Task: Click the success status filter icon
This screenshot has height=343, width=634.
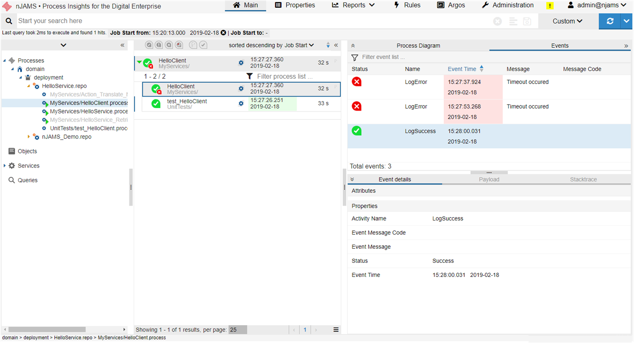Action: (x=149, y=45)
